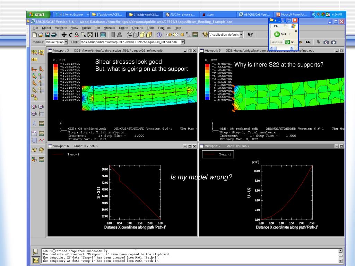Click the Start button on taskbar
The image size is (355, 266).
pyautogui.click(x=38, y=15)
